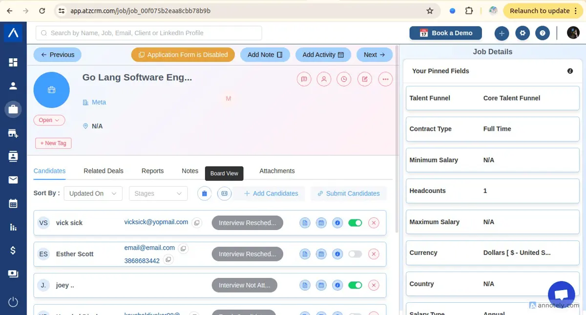The image size is (586, 315).
Task: Open the chat support bubble
Action: 562,295
